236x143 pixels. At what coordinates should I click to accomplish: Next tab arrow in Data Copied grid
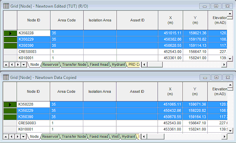click(x=17, y=137)
